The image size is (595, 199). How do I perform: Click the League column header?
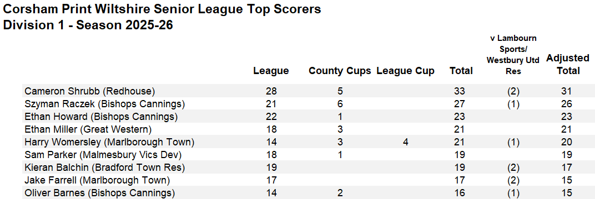[271, 71]
